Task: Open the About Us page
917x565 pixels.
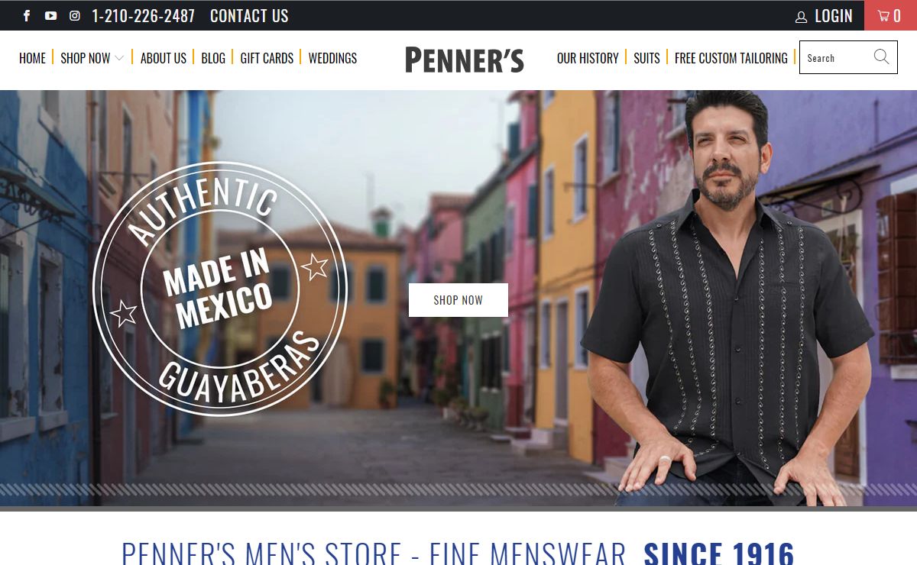Action: coord(164,58)
